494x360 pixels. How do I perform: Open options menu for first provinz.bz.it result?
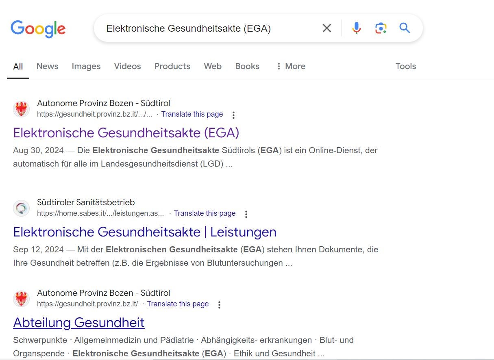233,115
